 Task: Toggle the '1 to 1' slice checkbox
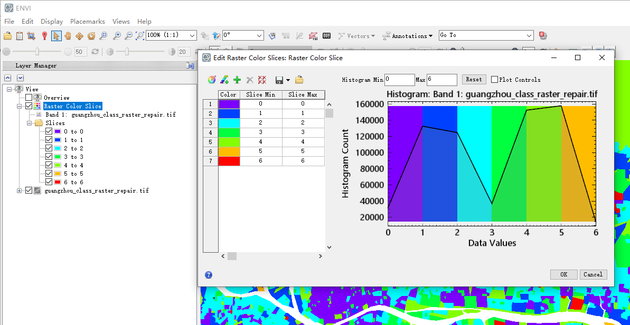(49, 140)
